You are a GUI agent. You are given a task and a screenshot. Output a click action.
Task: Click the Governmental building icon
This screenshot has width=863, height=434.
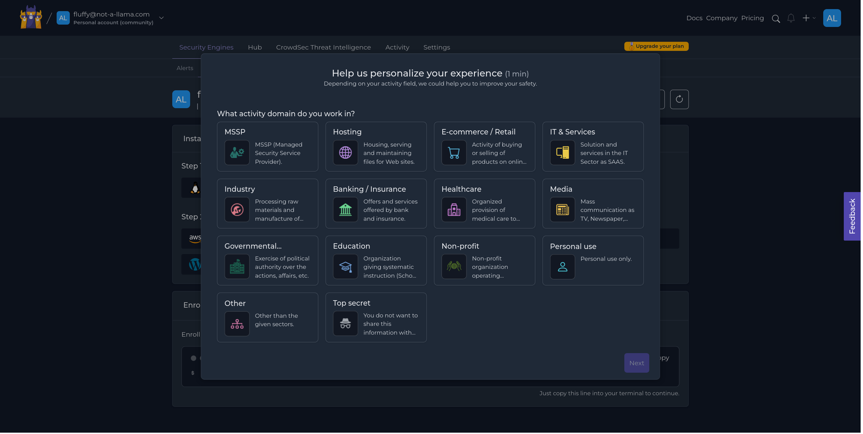pos(237,266)
